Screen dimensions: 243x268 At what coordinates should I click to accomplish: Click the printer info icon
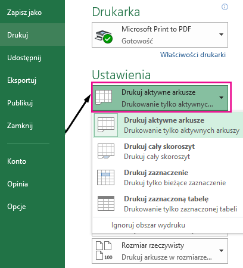225,7
